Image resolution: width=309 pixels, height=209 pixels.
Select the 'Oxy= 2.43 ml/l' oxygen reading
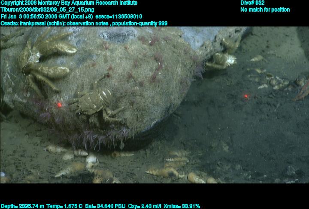point(145,206)
